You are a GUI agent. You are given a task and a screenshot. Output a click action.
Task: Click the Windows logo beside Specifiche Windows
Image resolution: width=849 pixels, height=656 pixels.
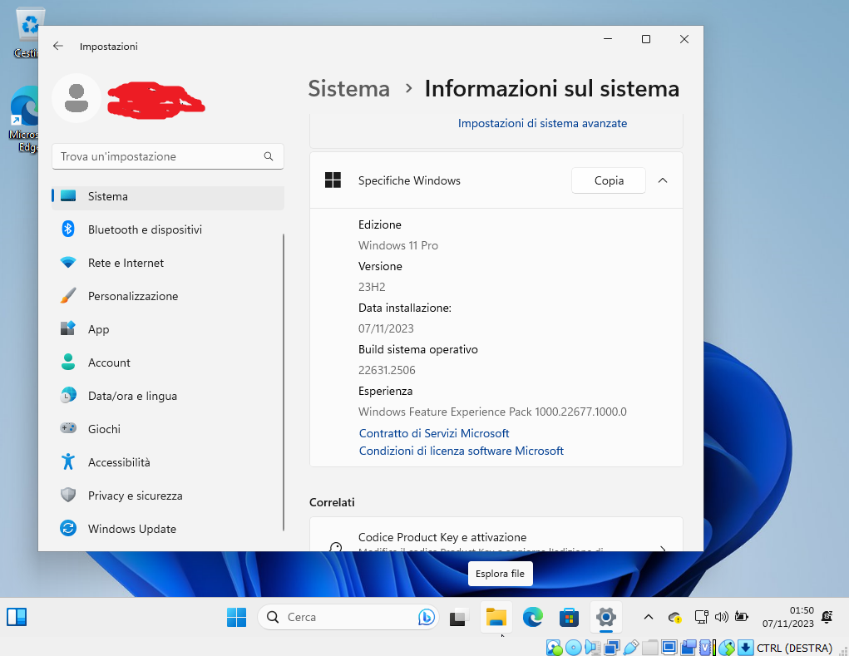[333, 180]
